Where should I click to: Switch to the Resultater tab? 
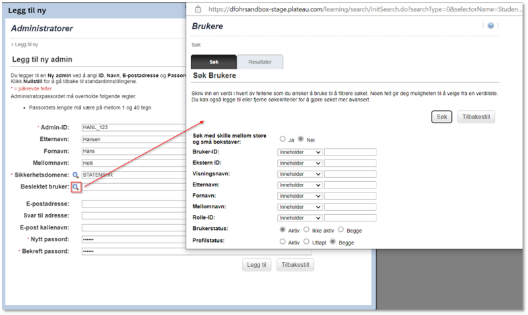click(259, 62)
